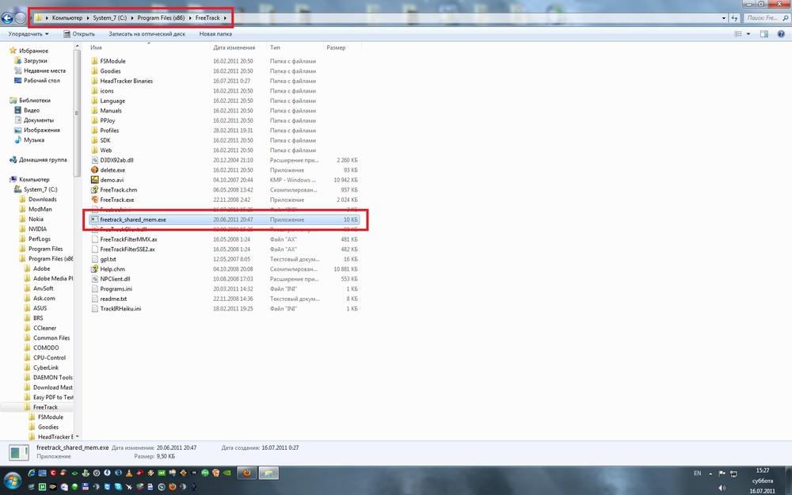Launch Skype icon in quick launch
Viewport: 792px width, 495px height.
click(118, 487)
